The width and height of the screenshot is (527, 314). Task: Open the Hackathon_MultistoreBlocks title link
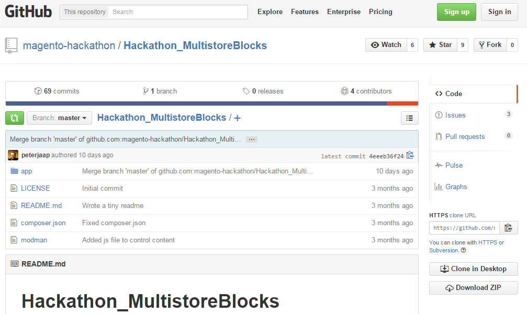coord(195,45)
